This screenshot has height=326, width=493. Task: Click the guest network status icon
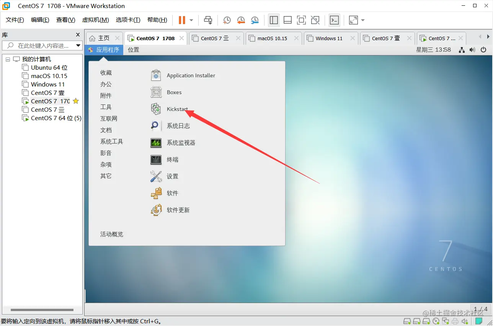[x=462, y=50]
